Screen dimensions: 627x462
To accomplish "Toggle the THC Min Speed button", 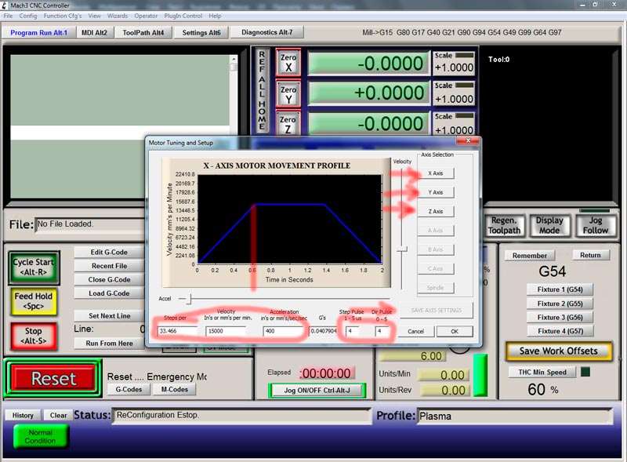I will pos(542,373).
